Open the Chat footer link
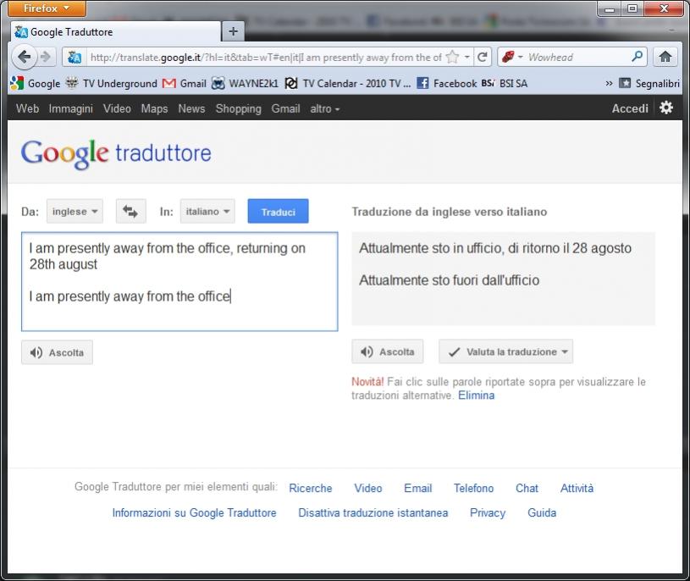 (x=527, y=488)
